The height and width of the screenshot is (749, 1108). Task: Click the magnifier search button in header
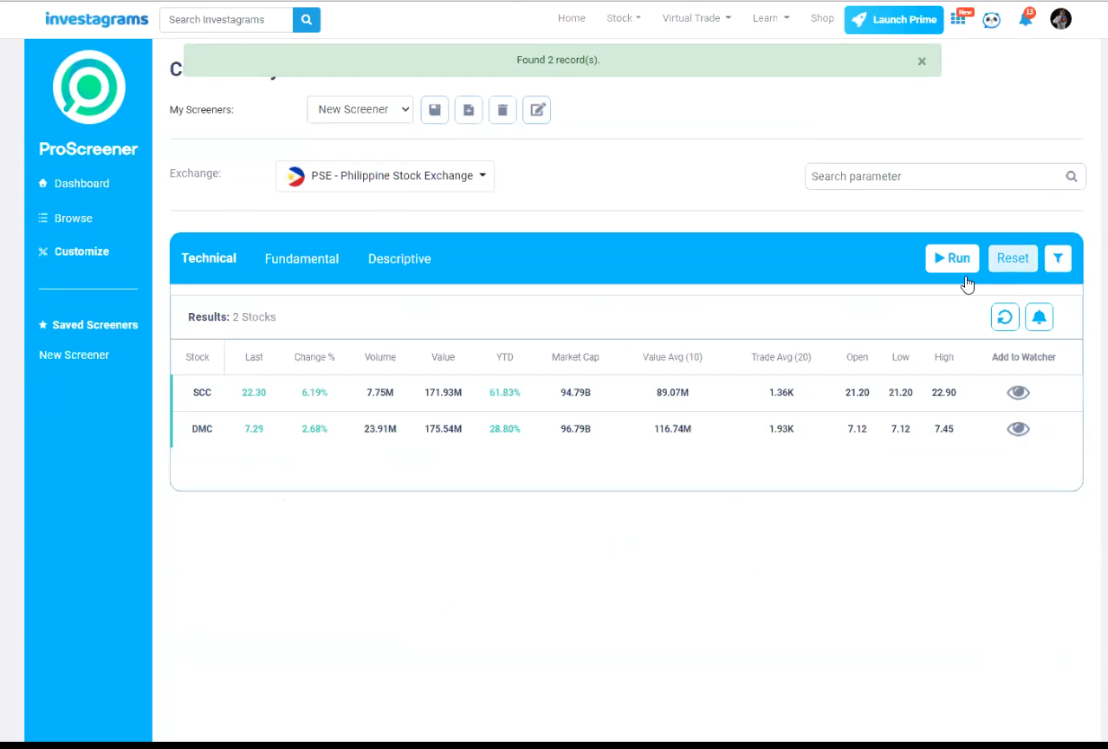click(307, 19)
